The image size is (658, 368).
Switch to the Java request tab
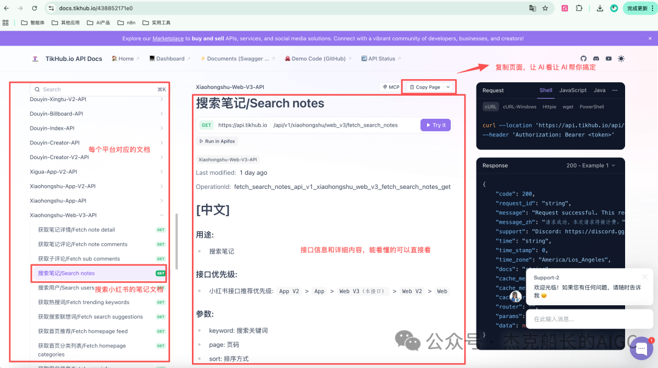point(600,90)
